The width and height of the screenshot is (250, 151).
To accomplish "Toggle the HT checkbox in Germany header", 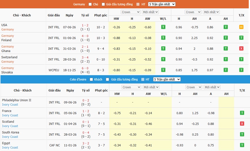I will tap(138, 4).
